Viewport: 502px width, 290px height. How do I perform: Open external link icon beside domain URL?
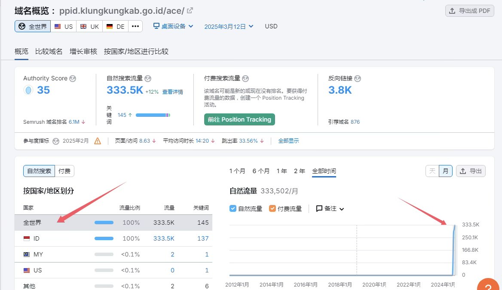[190, 10]
